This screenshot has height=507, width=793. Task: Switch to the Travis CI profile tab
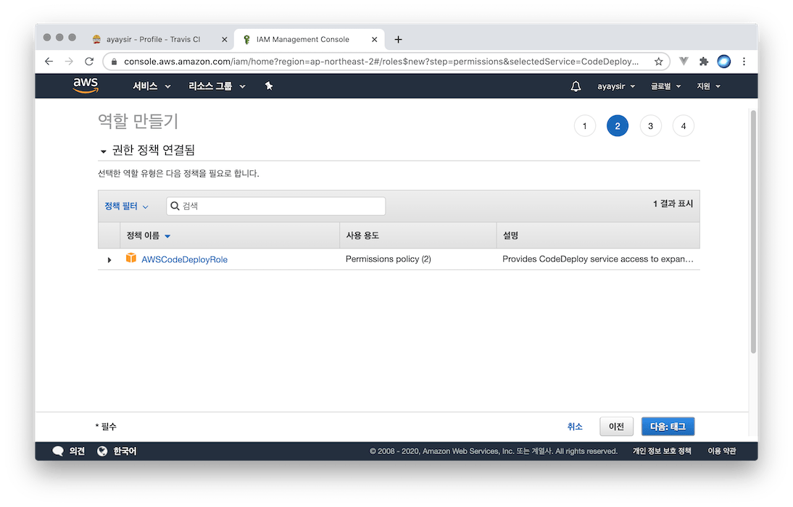click(x=152, y=39)
